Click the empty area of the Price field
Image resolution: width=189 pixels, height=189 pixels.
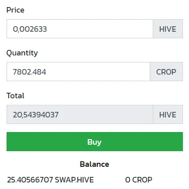[100, 29]
